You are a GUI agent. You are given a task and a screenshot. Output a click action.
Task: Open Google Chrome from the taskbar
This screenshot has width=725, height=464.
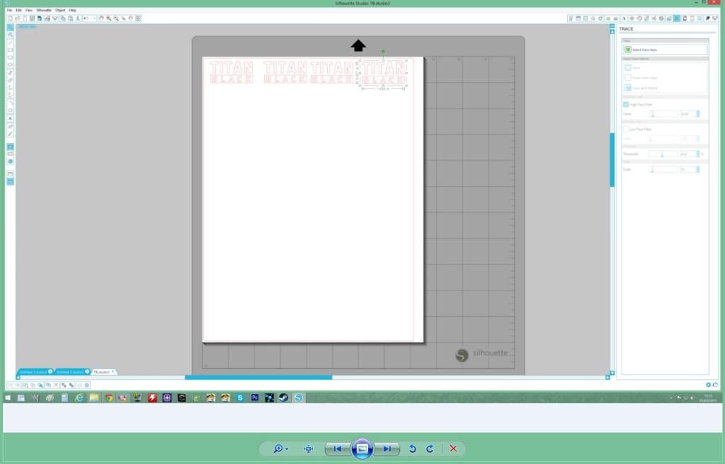(x=108, y=398)
